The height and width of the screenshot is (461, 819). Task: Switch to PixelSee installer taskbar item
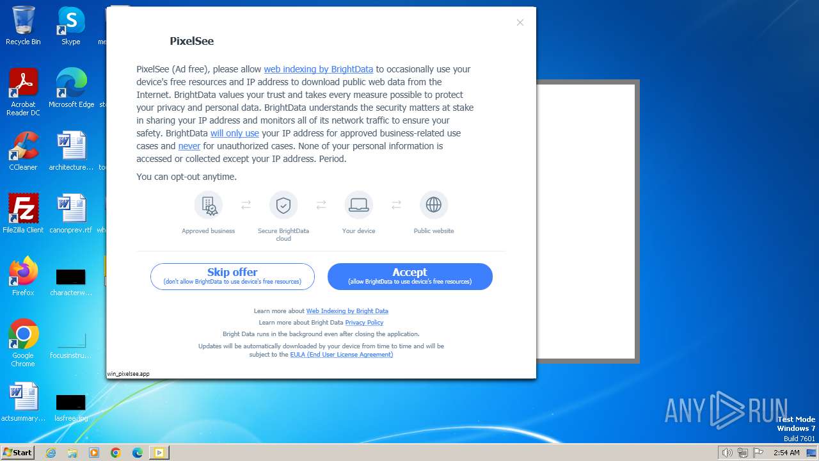pos(159,453)
